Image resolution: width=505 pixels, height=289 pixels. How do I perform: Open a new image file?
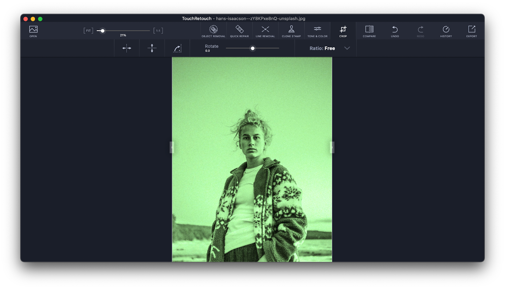point(33,31)
